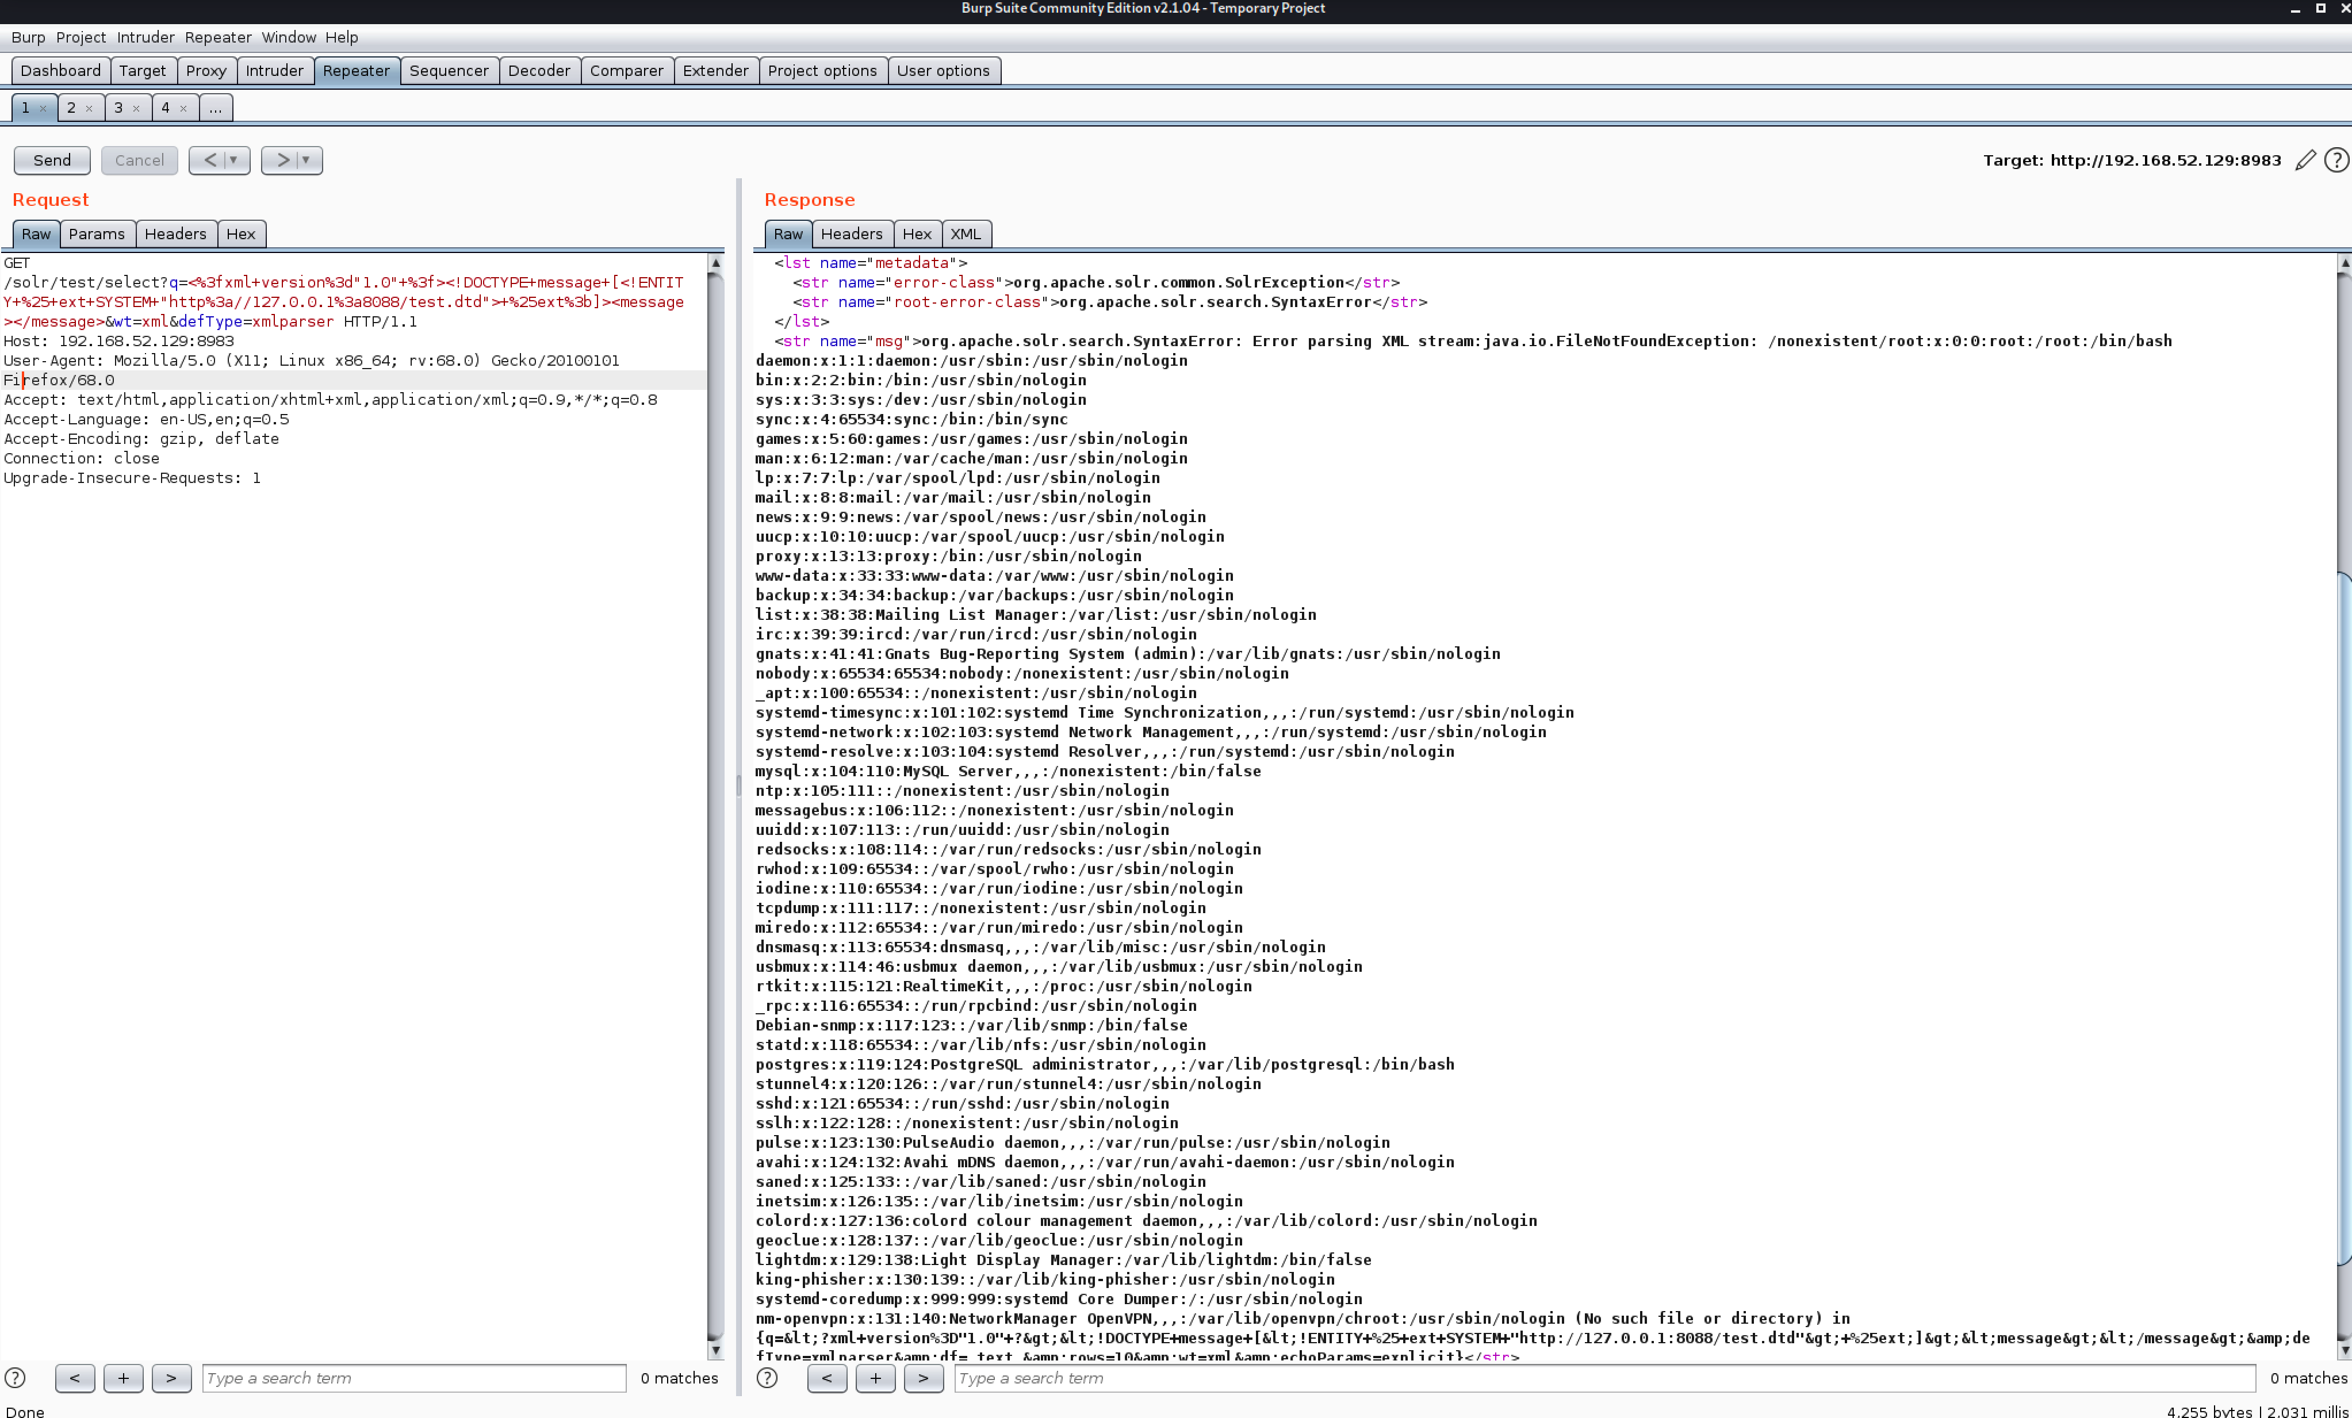
Task: Open the Help menu
Action: [x=341, y=37]
